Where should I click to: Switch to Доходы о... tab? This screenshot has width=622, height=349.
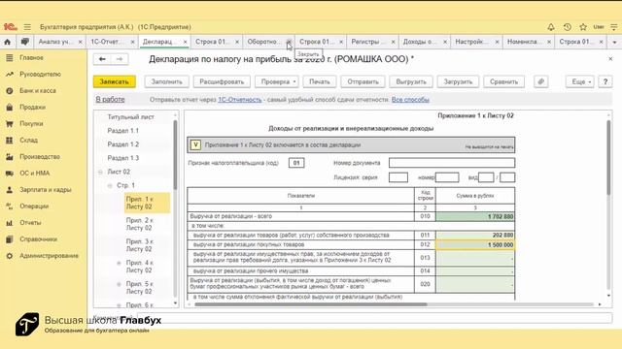tap(419, 42)
